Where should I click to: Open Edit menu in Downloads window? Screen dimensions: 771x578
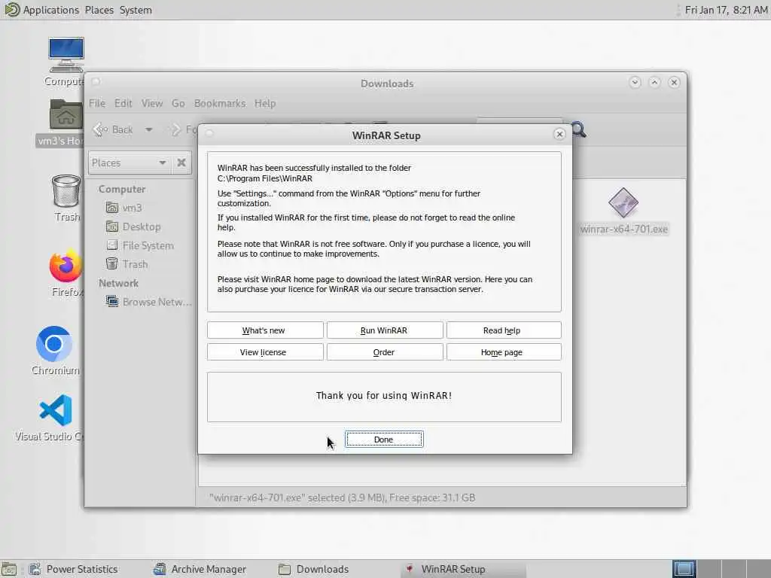(x=123, y=103)
